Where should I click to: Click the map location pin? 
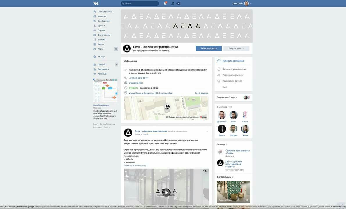168,107
